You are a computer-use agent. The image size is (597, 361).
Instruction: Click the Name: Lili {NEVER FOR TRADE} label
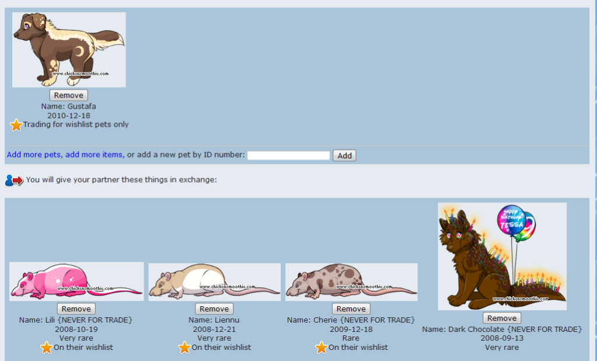[76, 320]
